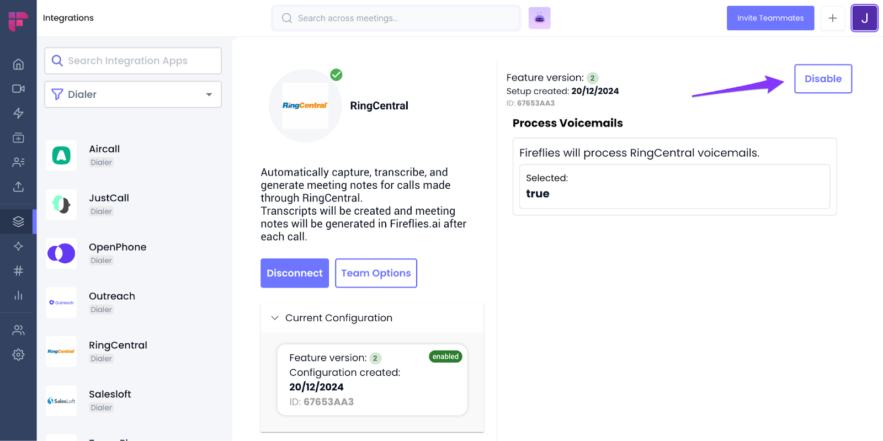The width and height of the screenshot is (883, 441).
Task: Open the Uploads icon in sidebar
Action: [x=18, y=187]
